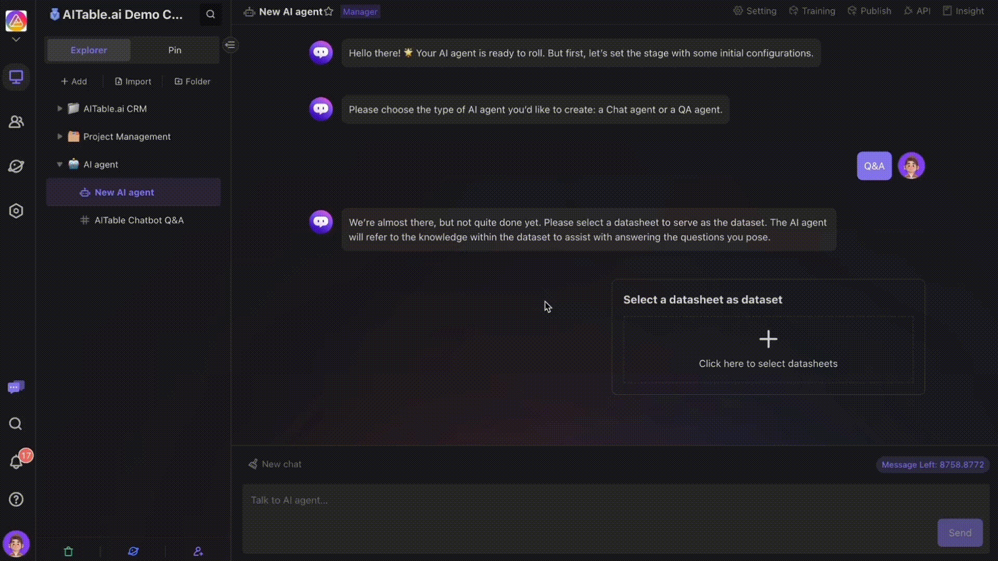Open the Insight panel
This screenshot has height=561, width=998.
coord(964,11)
